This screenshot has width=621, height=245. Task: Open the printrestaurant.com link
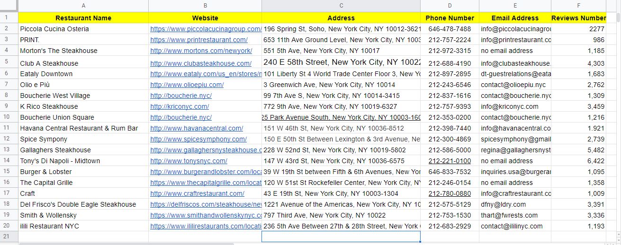199,40
